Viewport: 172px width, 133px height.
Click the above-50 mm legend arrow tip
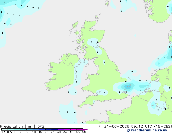click(x=86, y=129)
